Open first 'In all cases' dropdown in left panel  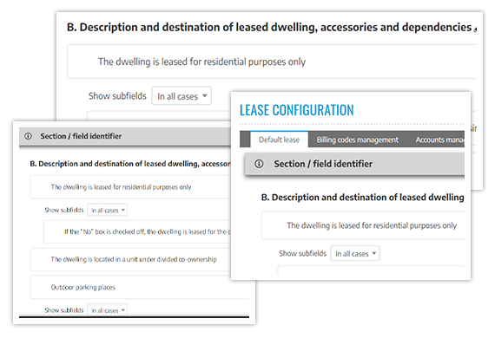[x=108, y=210]
